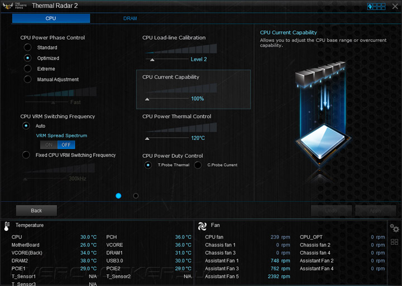Go to the second page dot indicator
Image resolution: width=402 pixels, height=286 pixels.
point(136,196)
